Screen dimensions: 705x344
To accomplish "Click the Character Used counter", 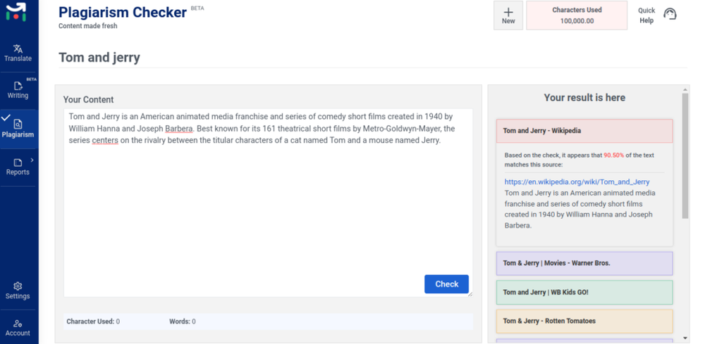I will coord(93,321).
